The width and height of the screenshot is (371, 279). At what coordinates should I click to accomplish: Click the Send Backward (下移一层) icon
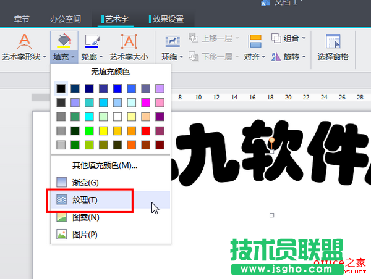(194, 56)
